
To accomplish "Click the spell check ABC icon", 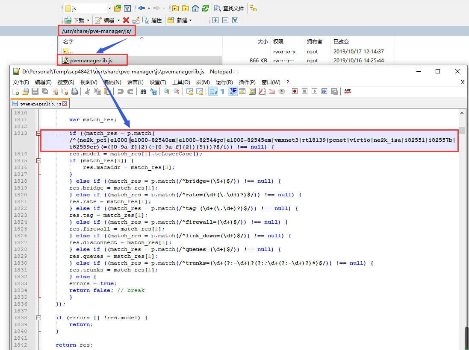I will [348, 91].
